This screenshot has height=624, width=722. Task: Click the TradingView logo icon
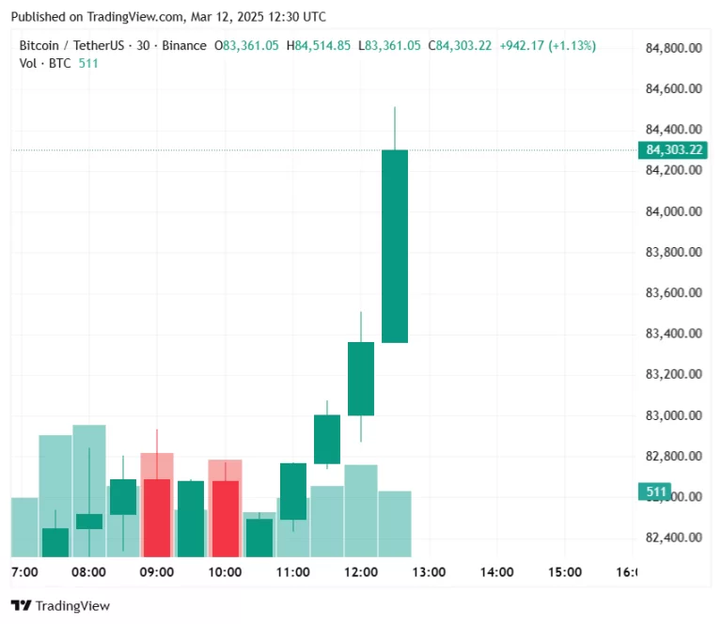21,606
